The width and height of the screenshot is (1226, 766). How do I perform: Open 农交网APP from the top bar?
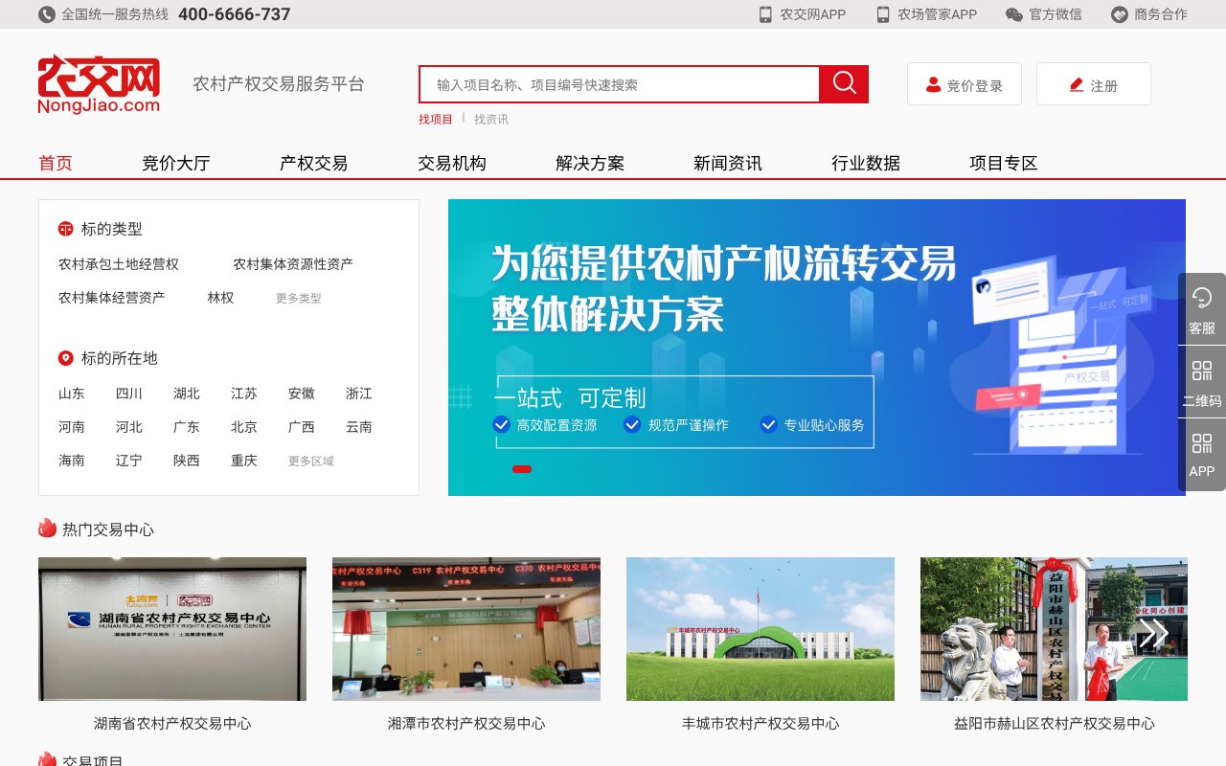pos(805,14)
